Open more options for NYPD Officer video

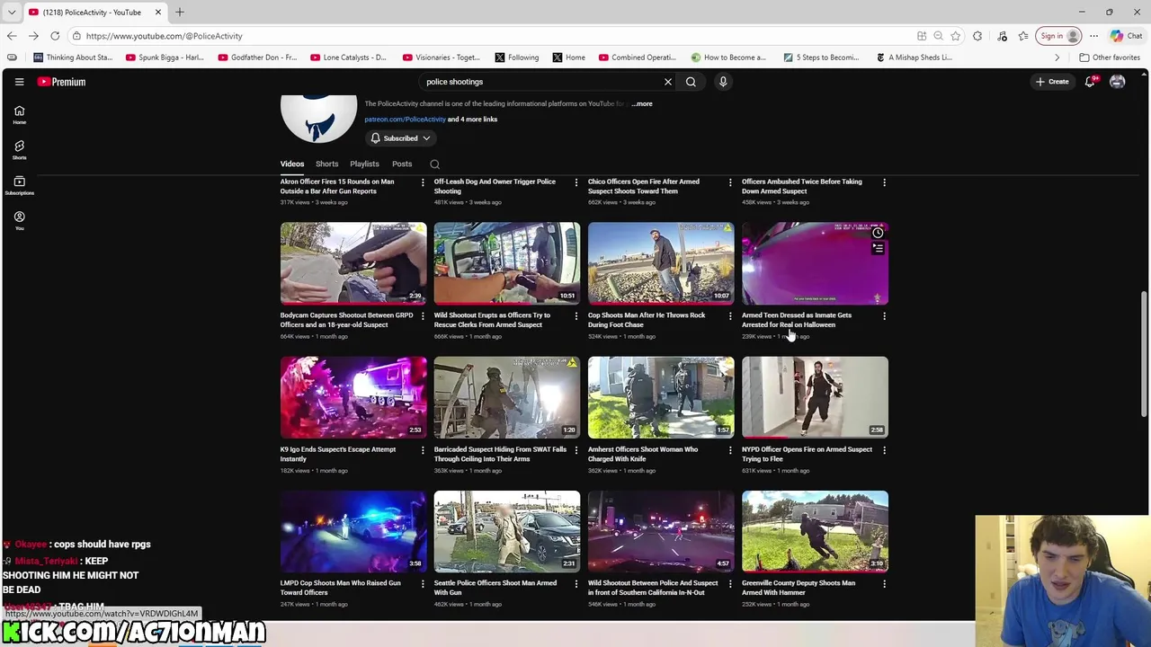[x=884, y=450]
